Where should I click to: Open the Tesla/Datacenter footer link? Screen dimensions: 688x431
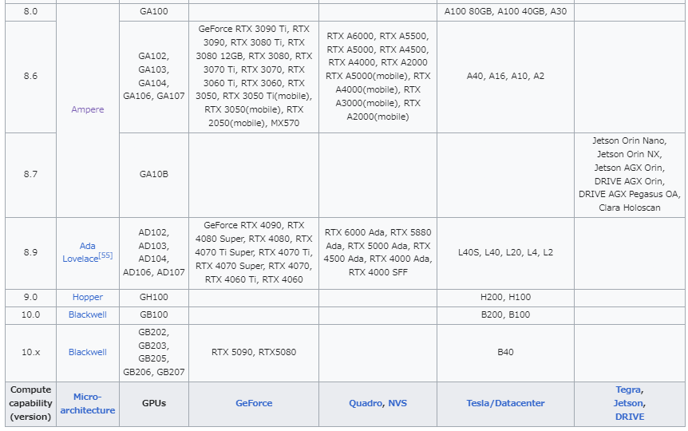click(505, 403)
